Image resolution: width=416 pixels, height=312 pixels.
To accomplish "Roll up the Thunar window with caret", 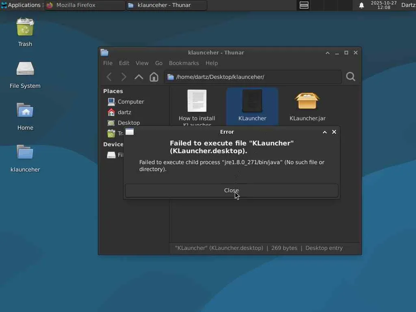I will tap(328, 53).
